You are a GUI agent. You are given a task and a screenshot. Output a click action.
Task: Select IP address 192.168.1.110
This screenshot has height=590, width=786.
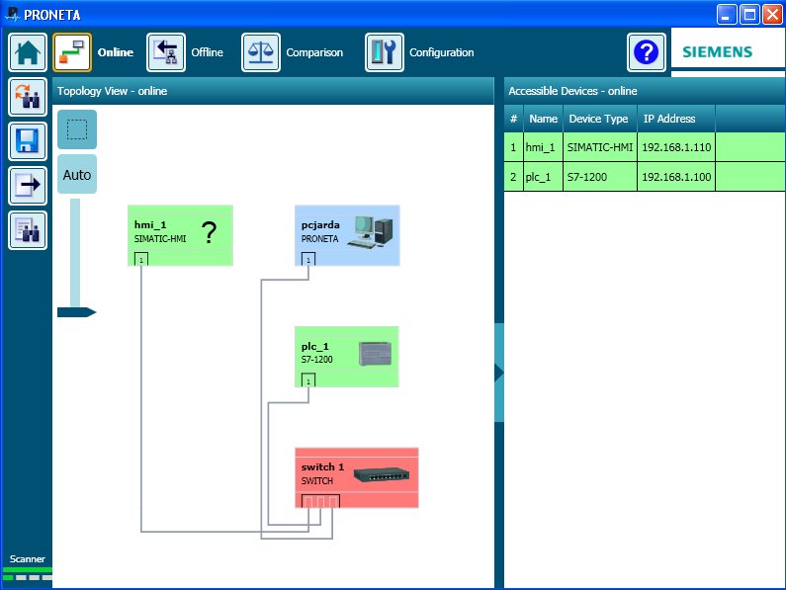pyautogui.click(x=676, y=147)
